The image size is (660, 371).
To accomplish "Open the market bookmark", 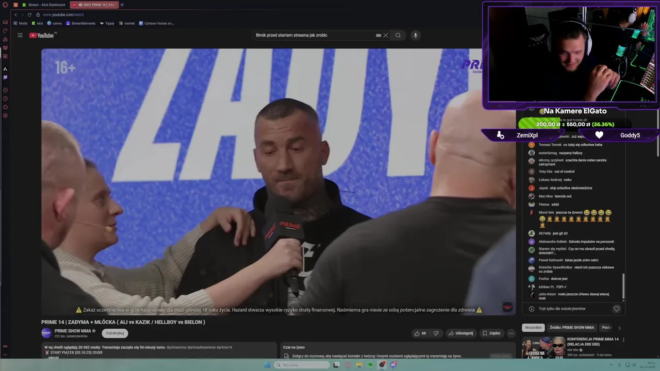I will coord(127,23).
